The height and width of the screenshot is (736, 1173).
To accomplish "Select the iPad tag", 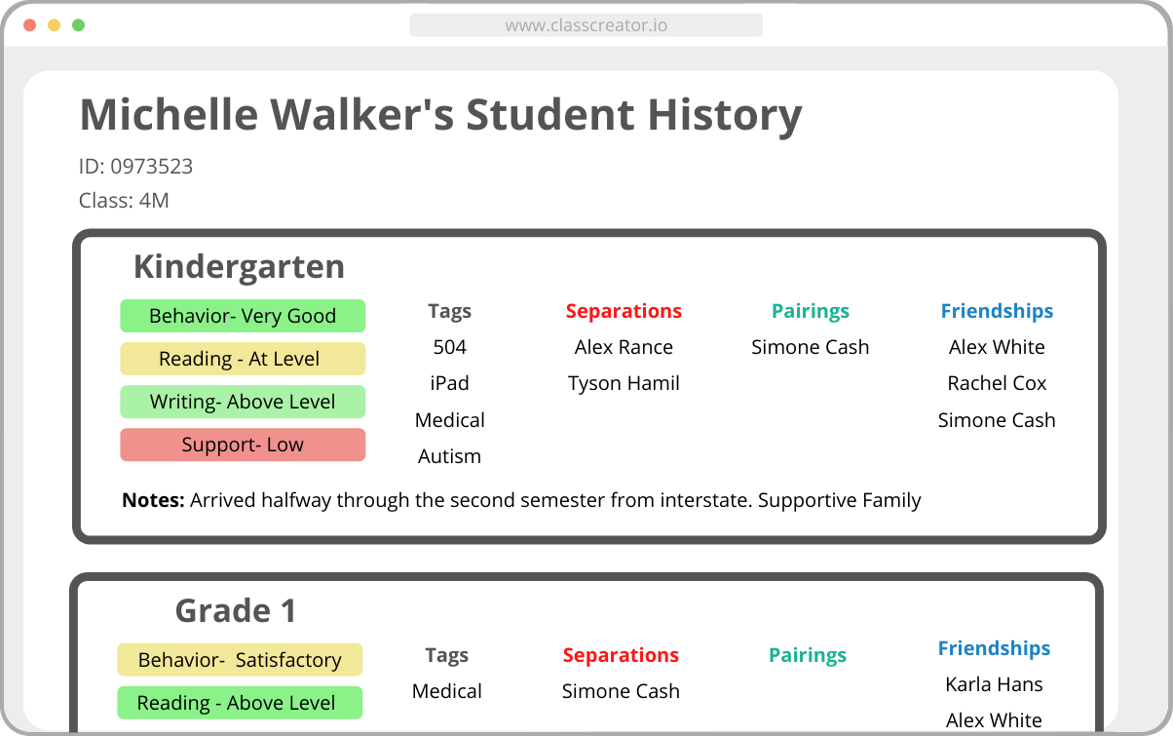I will [449, 383].
